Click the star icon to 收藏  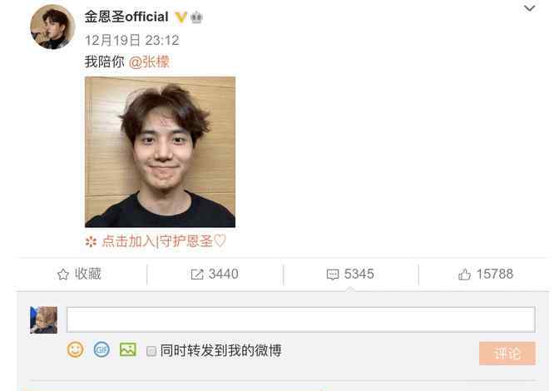(x=63, y=275)
